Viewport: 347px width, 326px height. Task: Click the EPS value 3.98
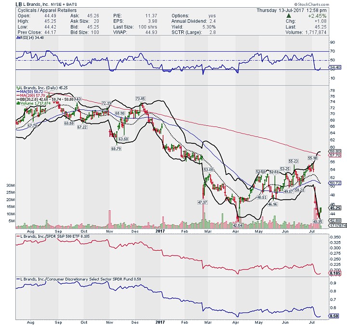153,21
